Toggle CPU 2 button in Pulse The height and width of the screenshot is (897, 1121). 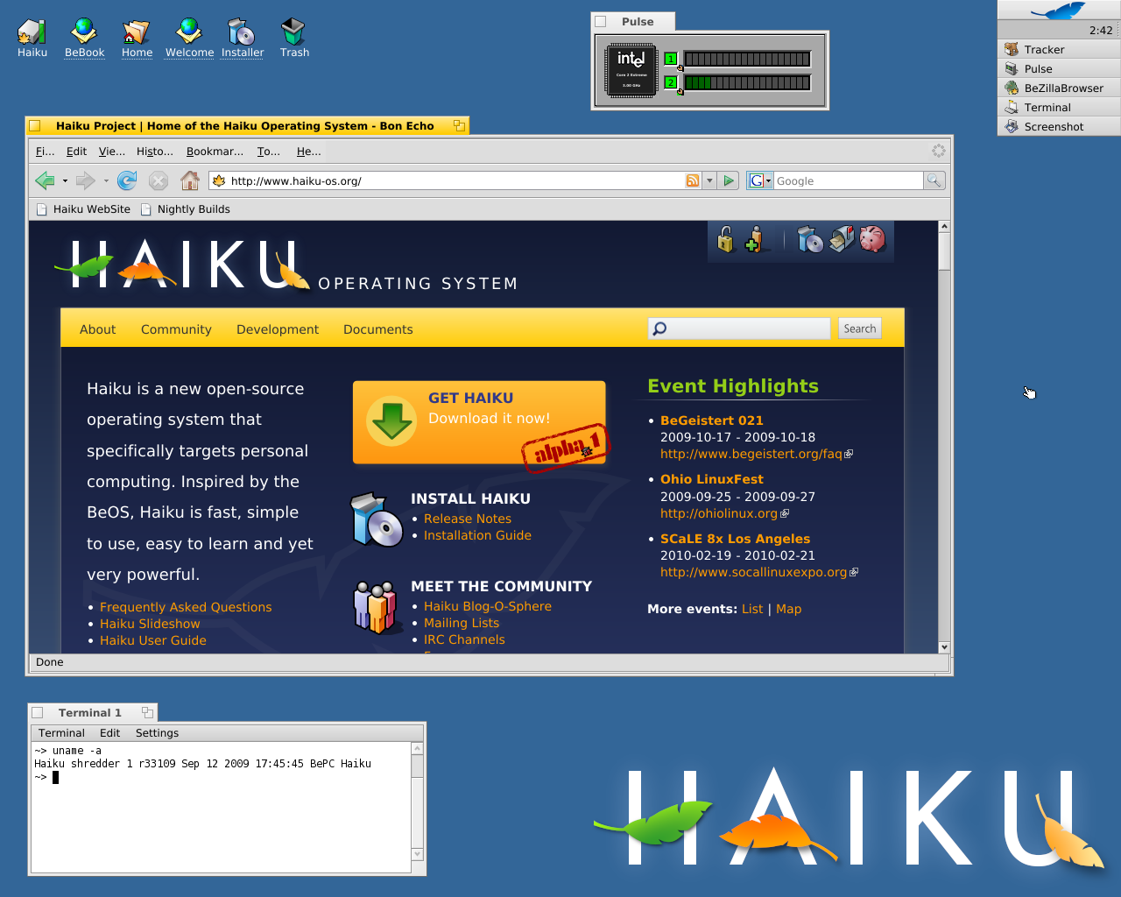[x=671, y=82]
